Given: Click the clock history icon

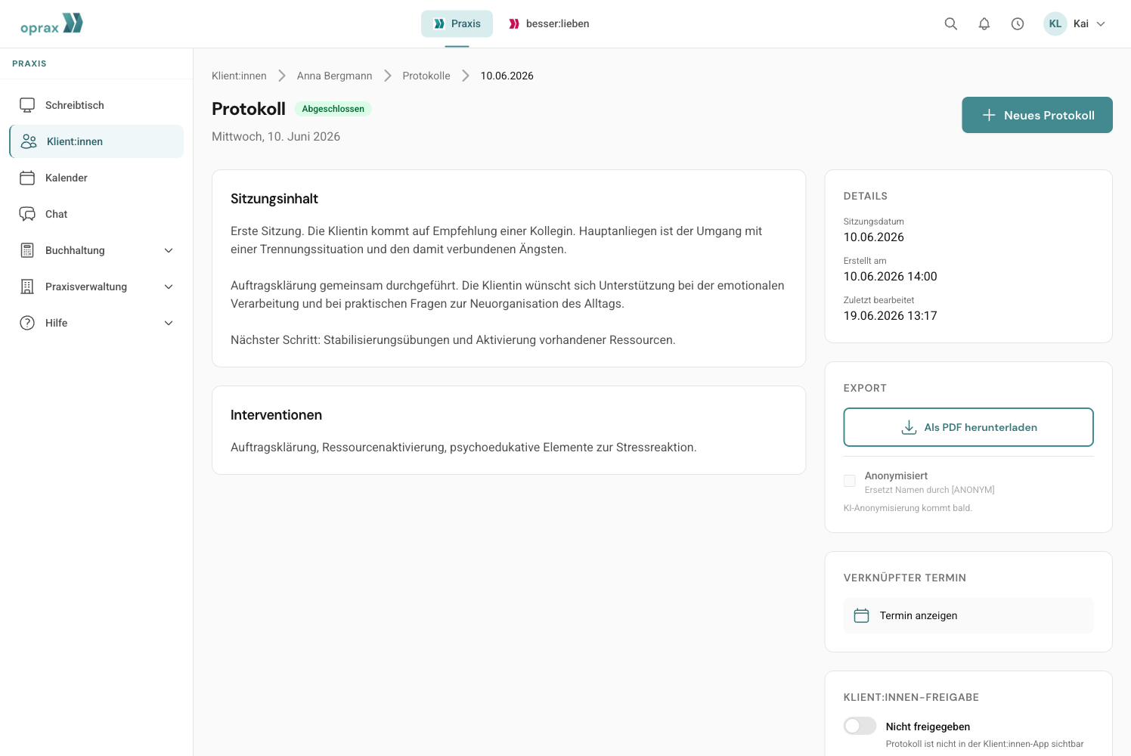Looking at the screenshot, I should 1018,24.
